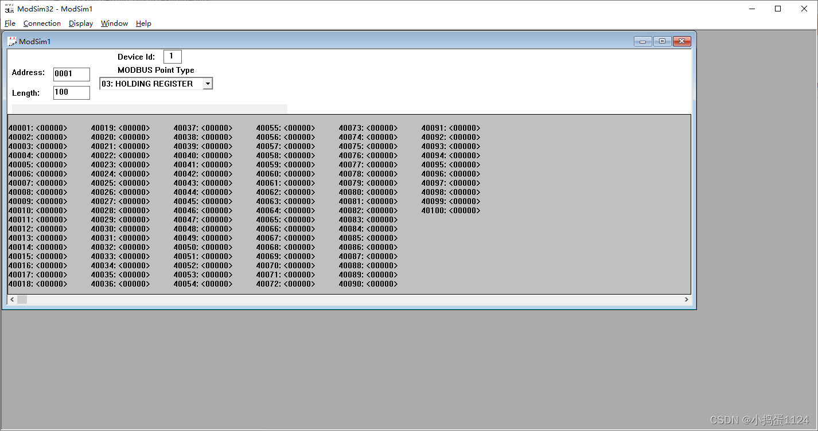The width and height of the screenshot is (818, 431).
Task: Click the Length input field
Action: [71, 92]
